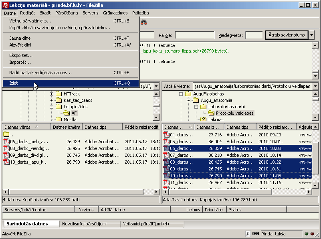
Task: Click the speed limit icon in status bar
Action: [x=256, y=234]
